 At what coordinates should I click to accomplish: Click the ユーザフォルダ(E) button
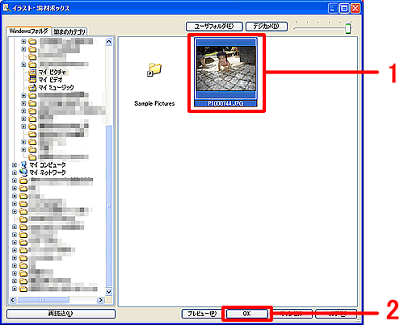(214, 27)
